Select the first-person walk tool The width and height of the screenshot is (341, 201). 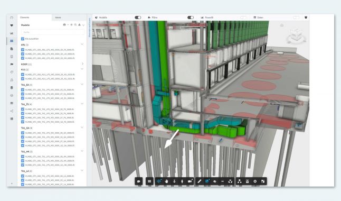coord(182,181)
